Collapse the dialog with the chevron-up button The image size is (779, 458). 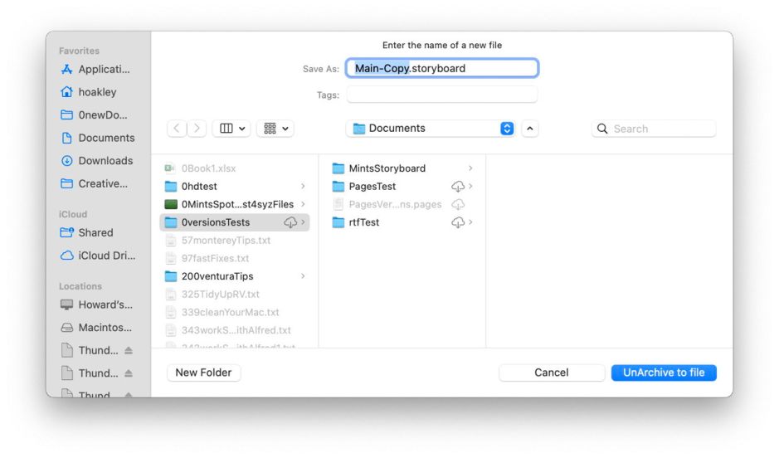530,129
